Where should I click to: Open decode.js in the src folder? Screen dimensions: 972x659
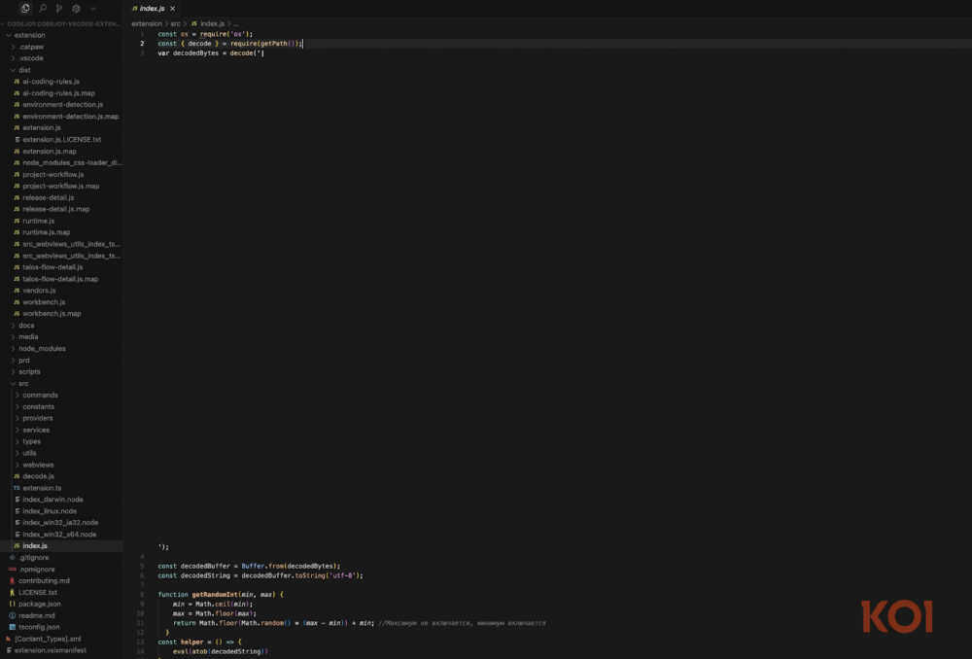[38, 476]
